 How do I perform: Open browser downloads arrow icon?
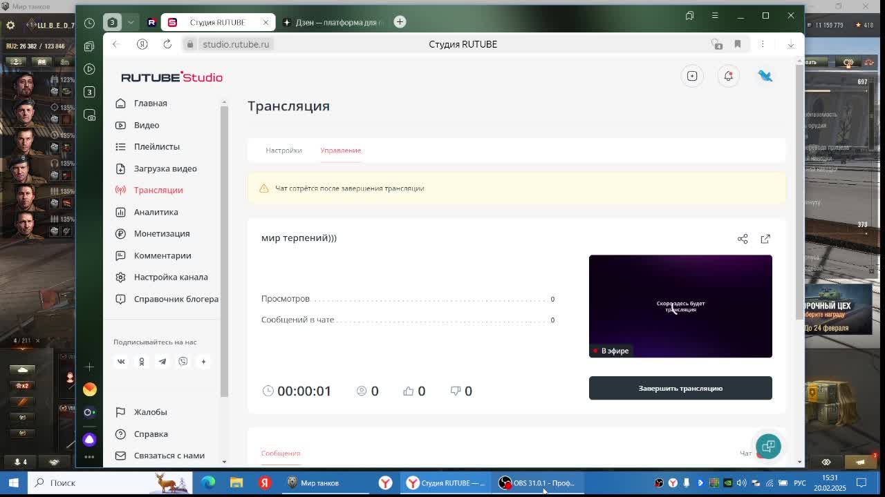point(790,44)
